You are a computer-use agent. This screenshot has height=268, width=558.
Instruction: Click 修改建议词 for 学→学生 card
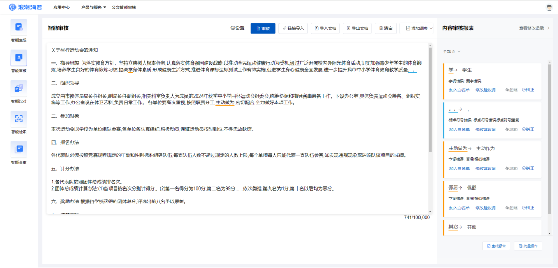click(485, 90)
